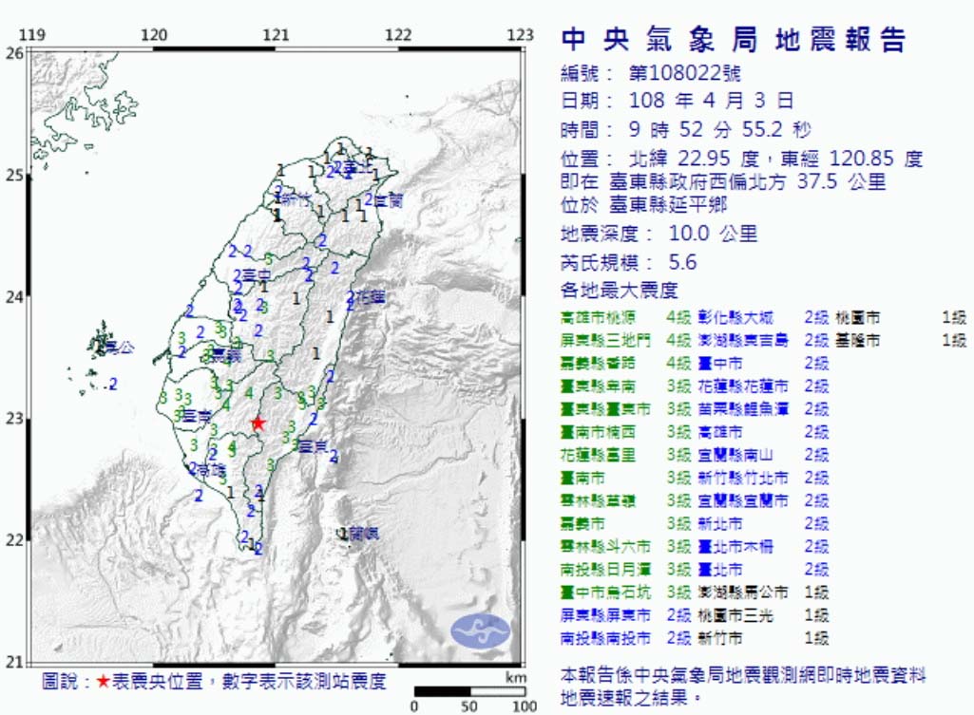Viewport: 974px width, 715px height.
Task: Click the red epicenter star on the map
Action: (x=258, y=423)
